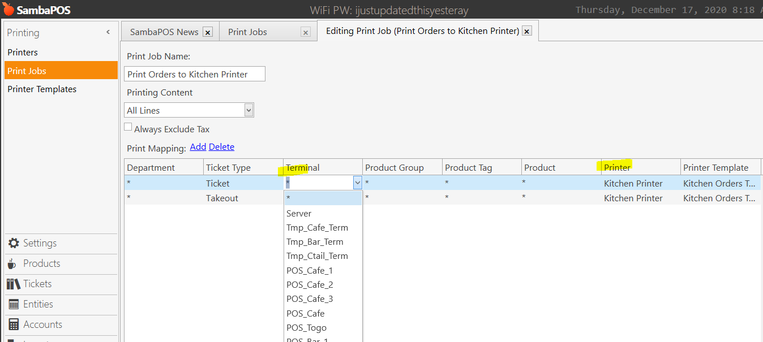The width and height of the screenshot is (763, 342).
Task: Open Products via the coffee cup icon
Action: pyautogui.click(x=12, y=263)
